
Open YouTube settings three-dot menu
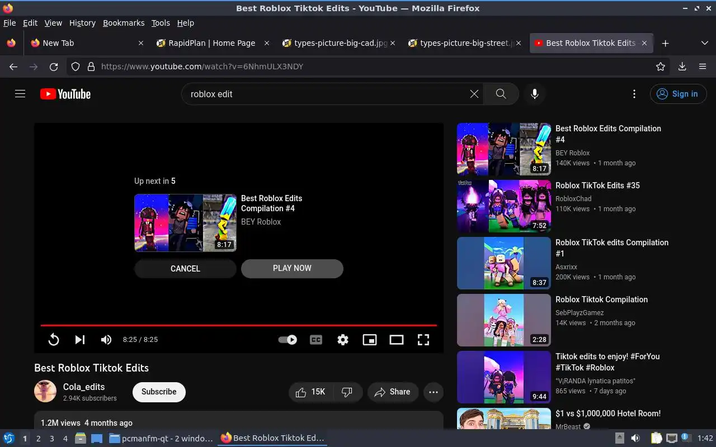pos(634,94)
